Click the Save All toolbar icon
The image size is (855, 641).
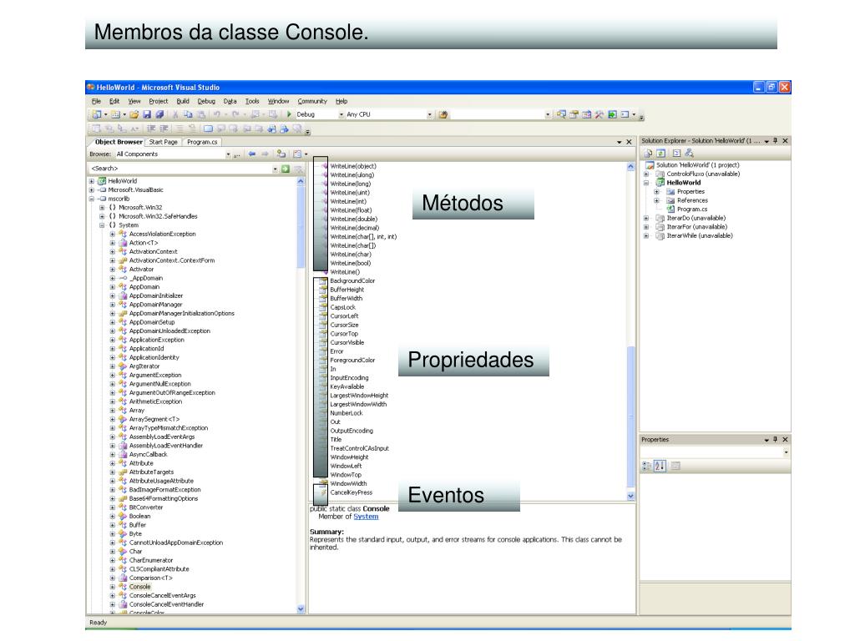click(x=159, y=114)
